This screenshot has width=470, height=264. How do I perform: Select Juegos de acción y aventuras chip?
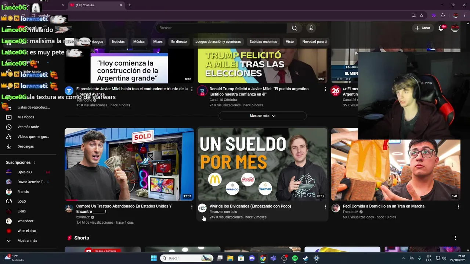[218, 41]
